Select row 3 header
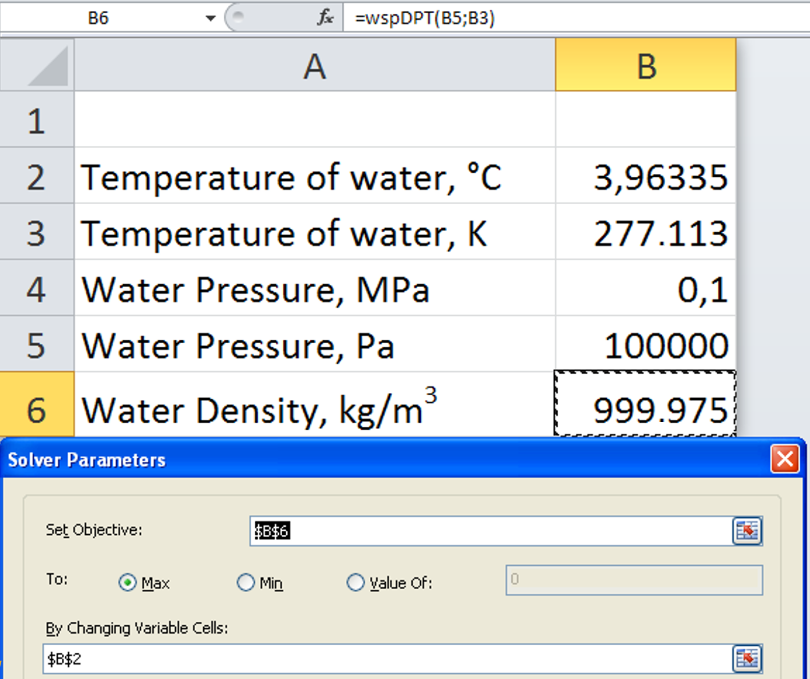Image resolution: width=810 pixels, height=679 pixels. tap(37, 232)
